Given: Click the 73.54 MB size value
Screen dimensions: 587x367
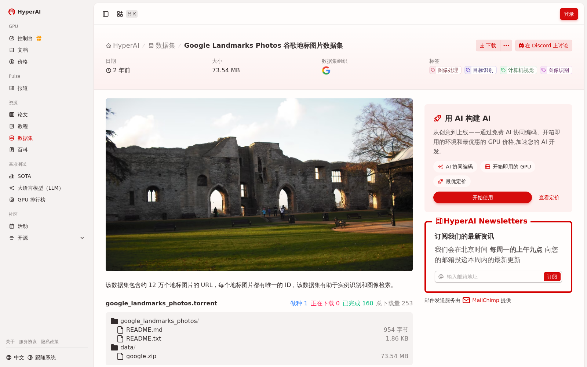Looking at the screenshot, I should click(226, 70).
